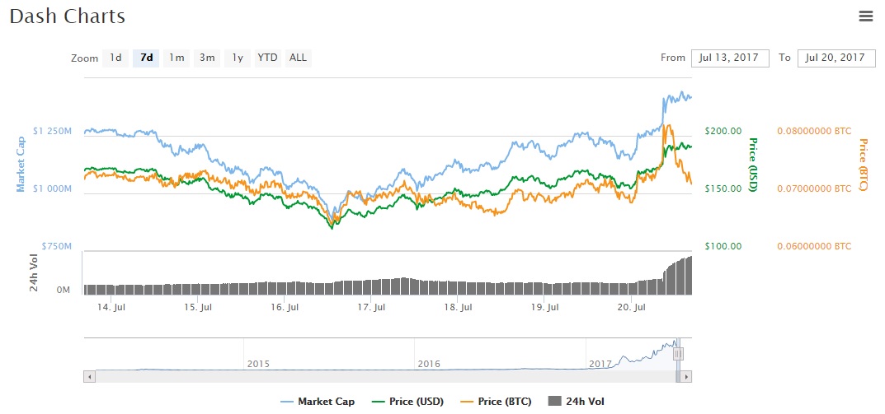Set zoom to ALL
The width and height of the screenshot is (885, 414).
point(298,58)
